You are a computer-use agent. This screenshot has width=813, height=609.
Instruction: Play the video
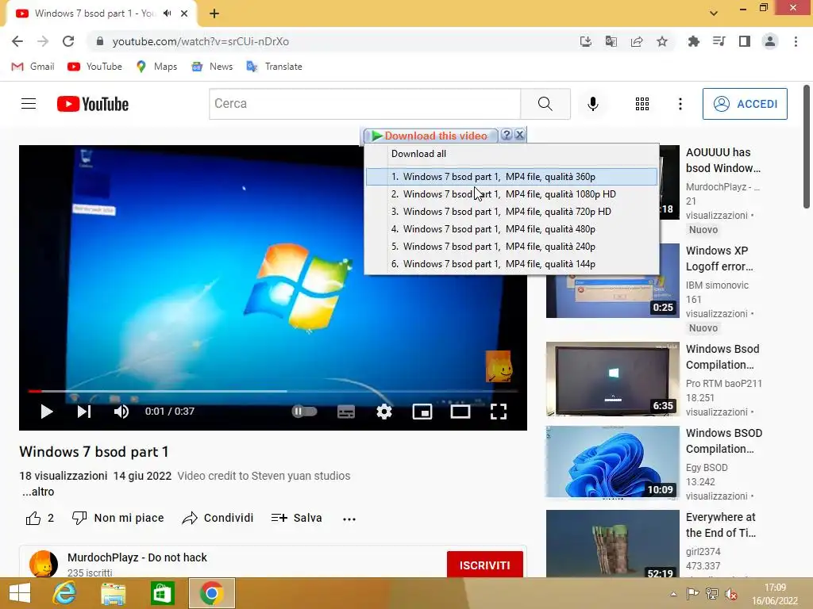(47, 412)
